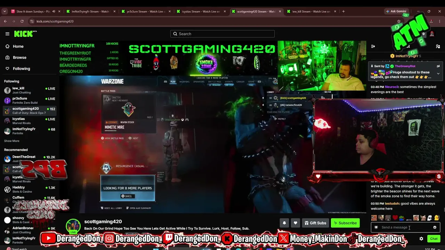View site information icon in the address bar

32,21
